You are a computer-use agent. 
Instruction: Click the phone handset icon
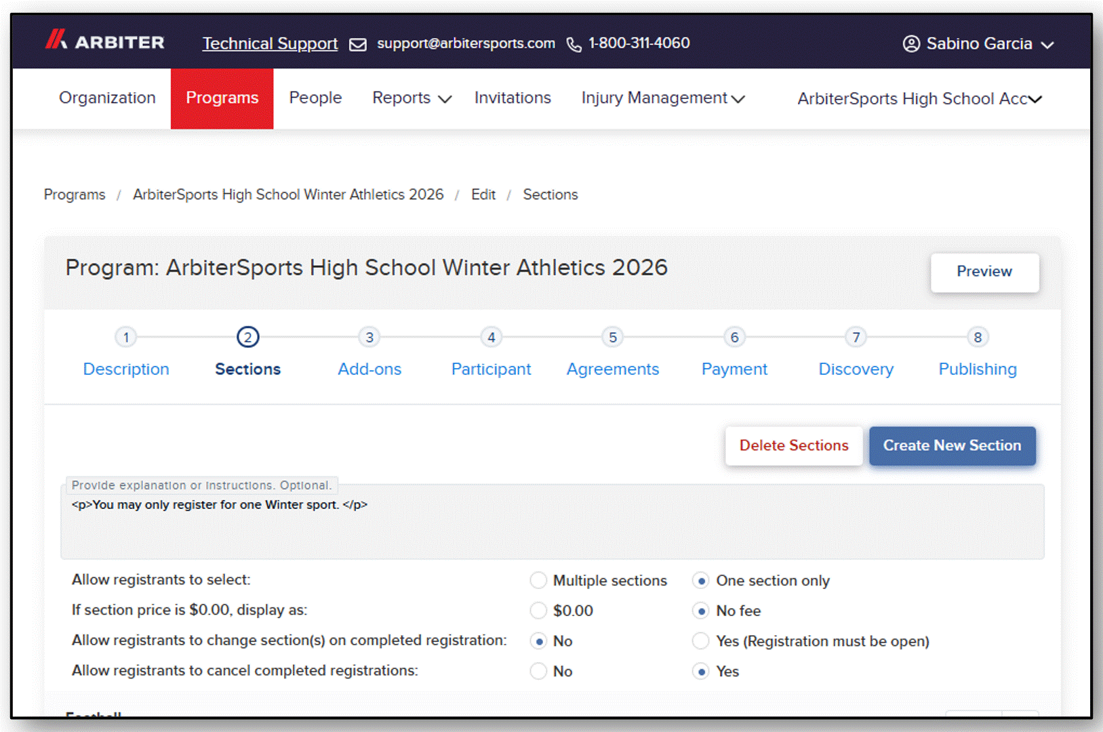pos(574,45)
